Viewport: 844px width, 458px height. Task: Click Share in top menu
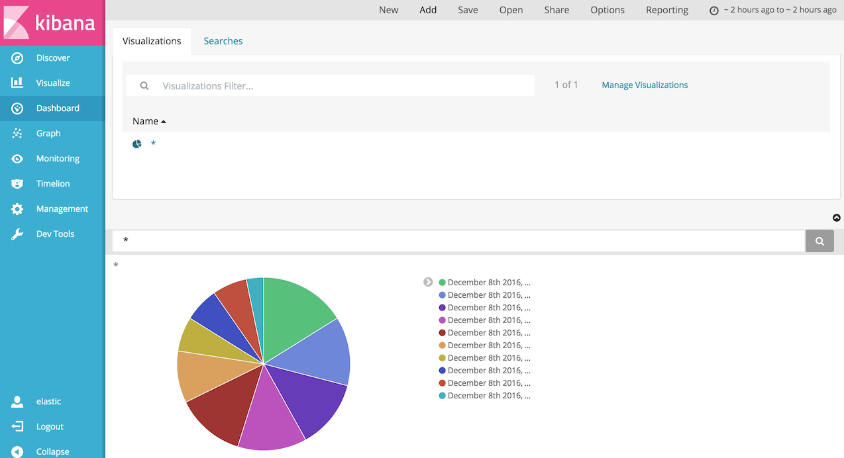[556, 10]
